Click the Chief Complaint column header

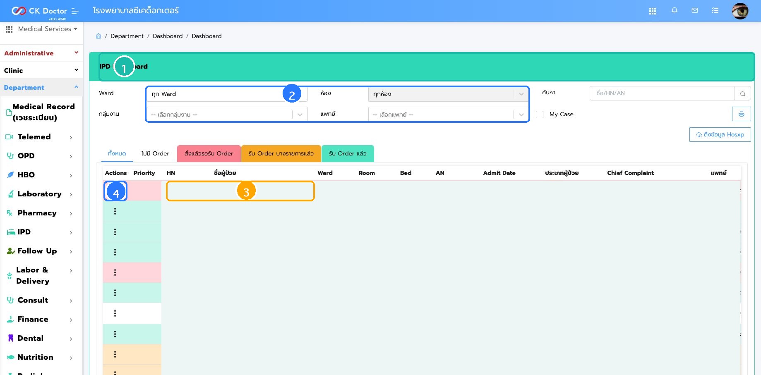(630, 173)
